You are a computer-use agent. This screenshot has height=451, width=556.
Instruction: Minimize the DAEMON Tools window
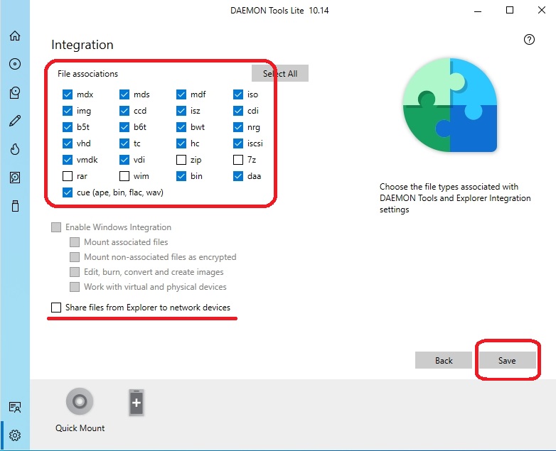478,11
